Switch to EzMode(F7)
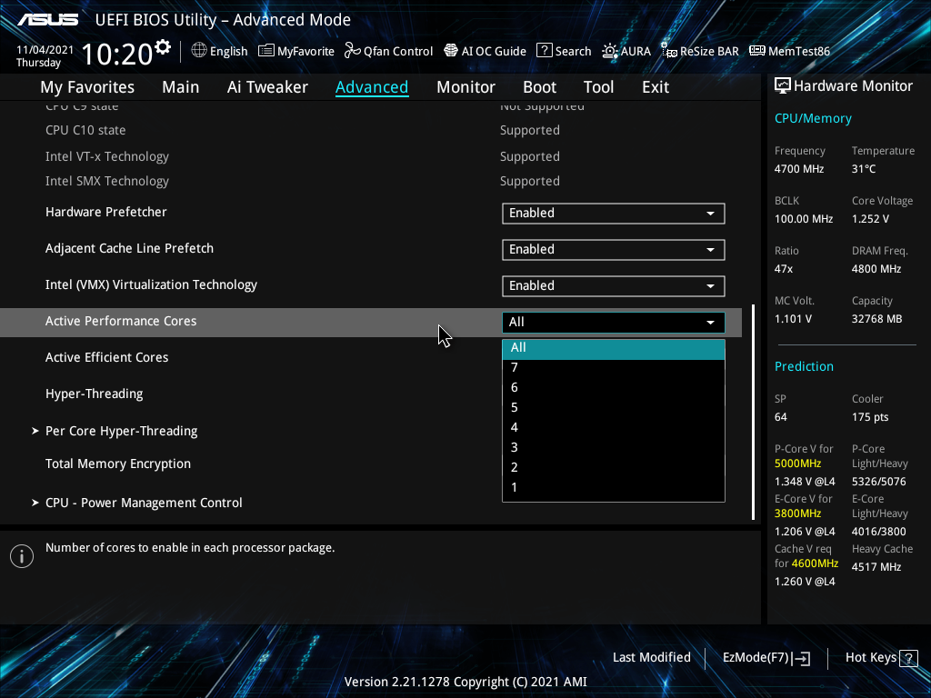This screenshot has height=698, width=931. tap(766, 658)
